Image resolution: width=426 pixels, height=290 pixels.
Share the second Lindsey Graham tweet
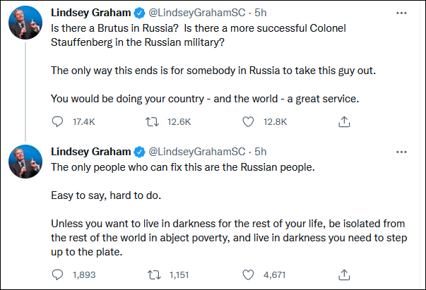pos(344,273)
